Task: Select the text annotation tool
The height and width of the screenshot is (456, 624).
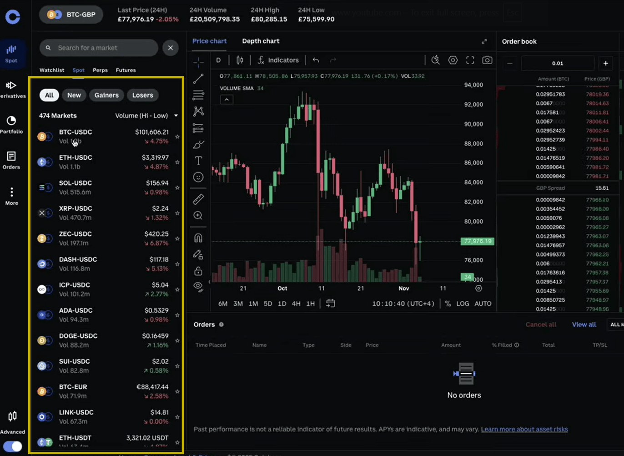Action: [198, 161]
